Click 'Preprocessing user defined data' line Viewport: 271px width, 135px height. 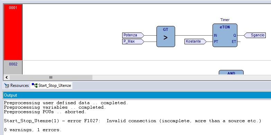pyautogui.click(x=66, y=103)
